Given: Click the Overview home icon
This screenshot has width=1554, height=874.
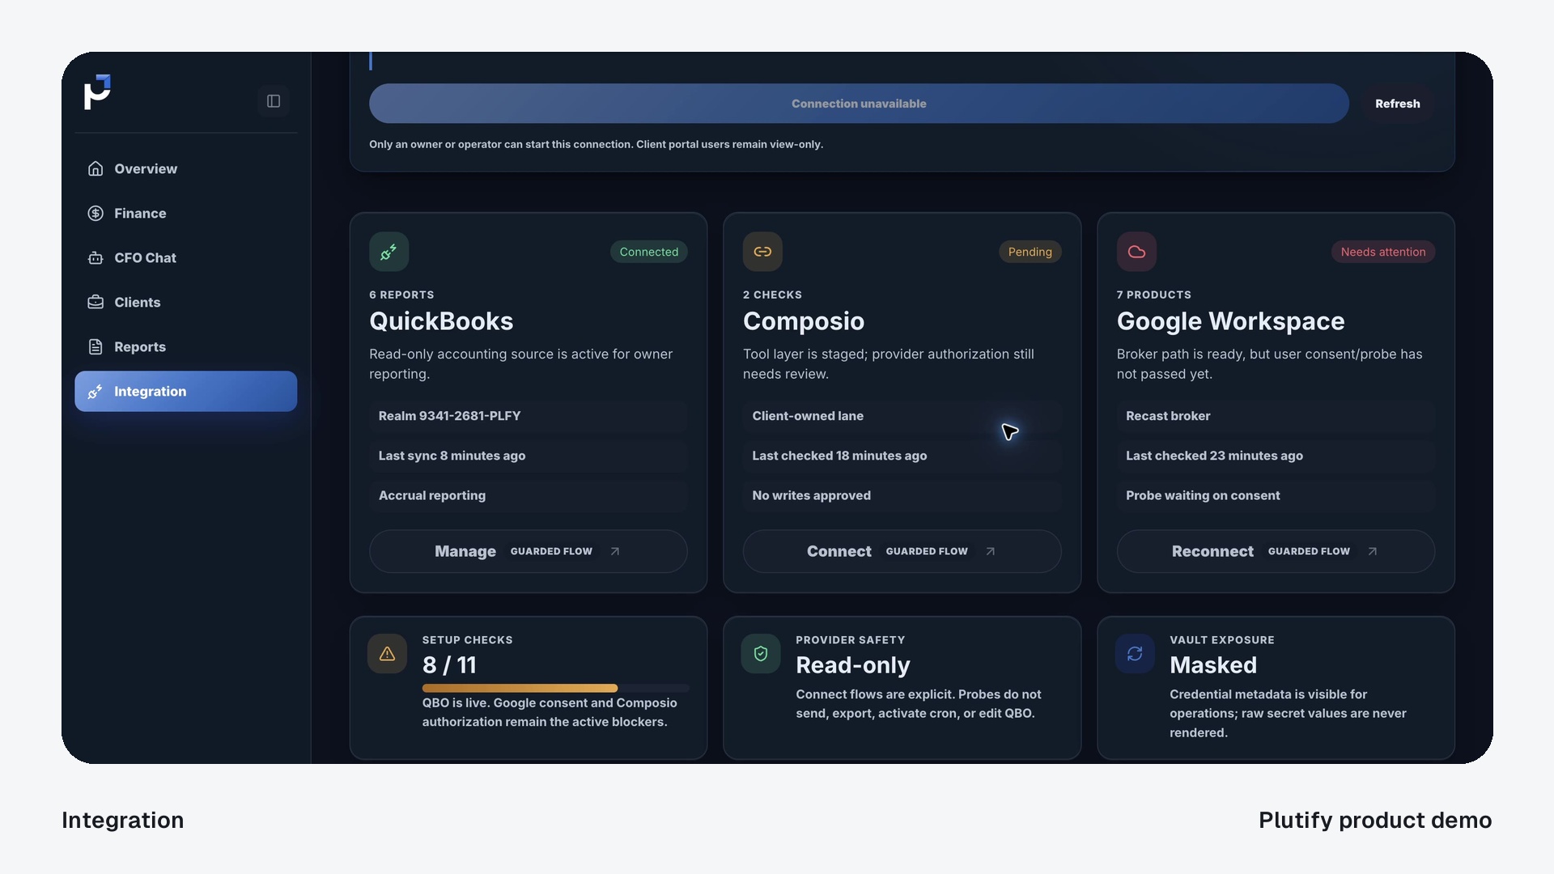Looking at the screenshot, I should [x=96, y=168].
